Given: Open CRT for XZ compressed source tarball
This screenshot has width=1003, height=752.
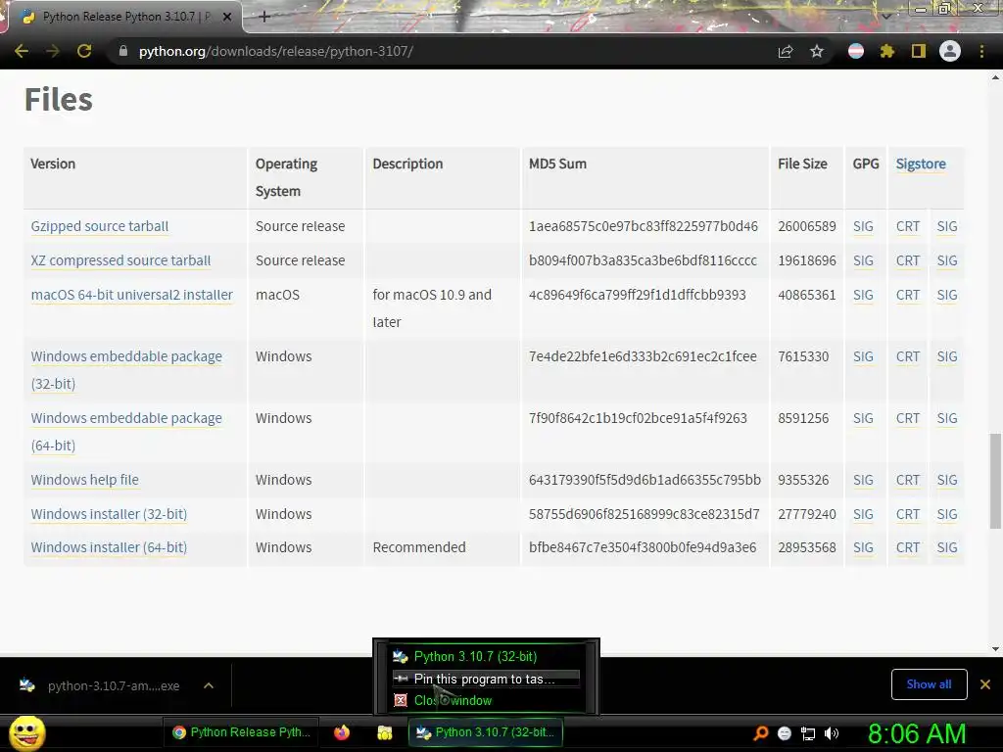Looking at the screenshot, I should pyautogui.click(x=908, y=260).
